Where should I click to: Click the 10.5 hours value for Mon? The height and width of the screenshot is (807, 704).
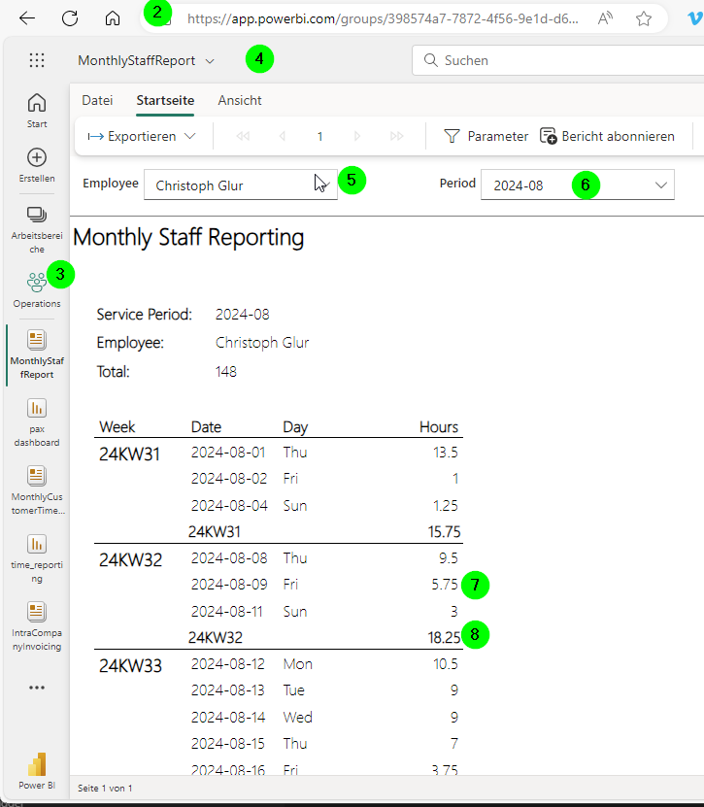445,664
